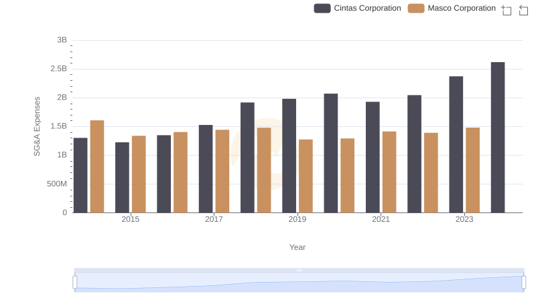This screenshot has height=308, width=536.
Task: Click the 2B y-axis label
Action: [62, 98]
